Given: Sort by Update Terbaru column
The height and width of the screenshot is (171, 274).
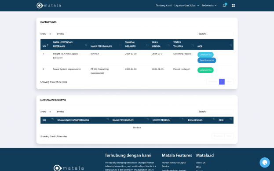Looking at the screenshot, I should pos(168,120).
